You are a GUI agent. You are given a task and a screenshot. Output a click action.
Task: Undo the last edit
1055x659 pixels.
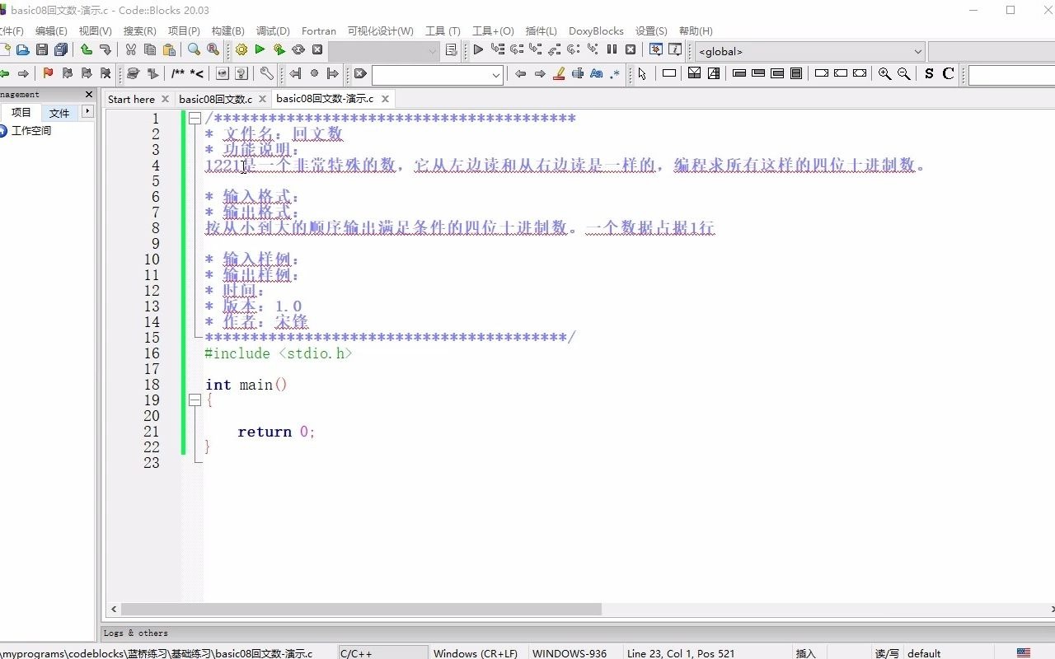click(86, 49)
